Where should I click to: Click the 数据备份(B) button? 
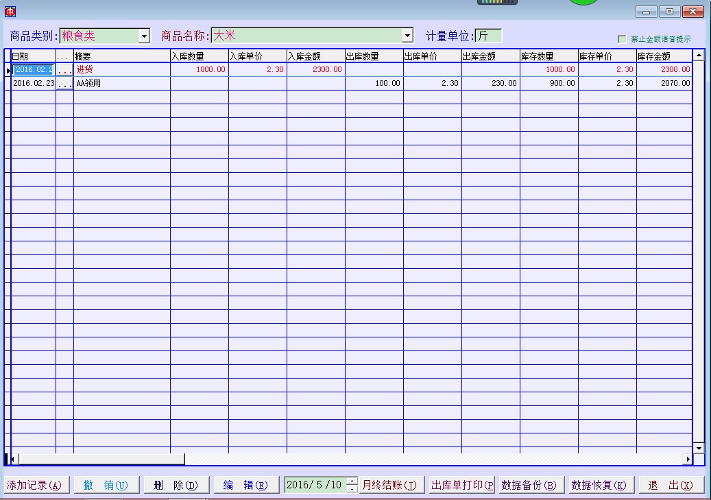click(x=531, y=485)
